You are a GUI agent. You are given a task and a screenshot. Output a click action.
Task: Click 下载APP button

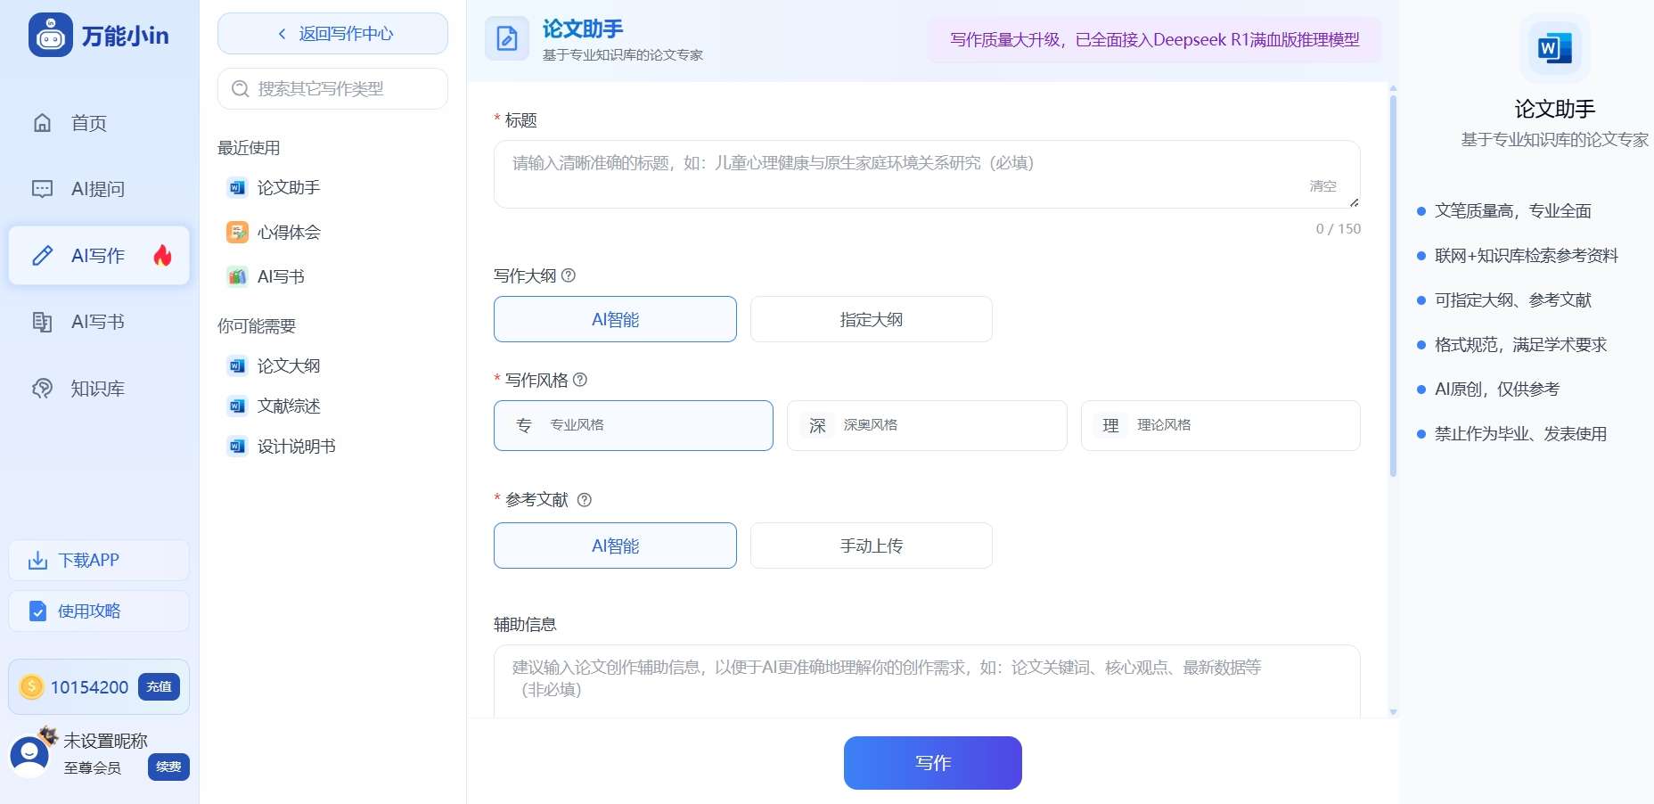pyautogui.click(x=99, y=561)
